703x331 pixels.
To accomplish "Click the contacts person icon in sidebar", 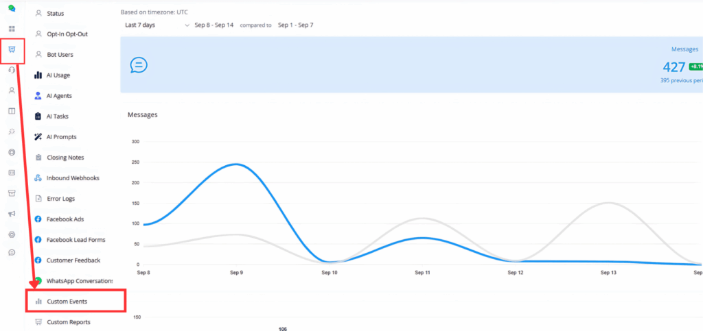I will click(12, 90).
